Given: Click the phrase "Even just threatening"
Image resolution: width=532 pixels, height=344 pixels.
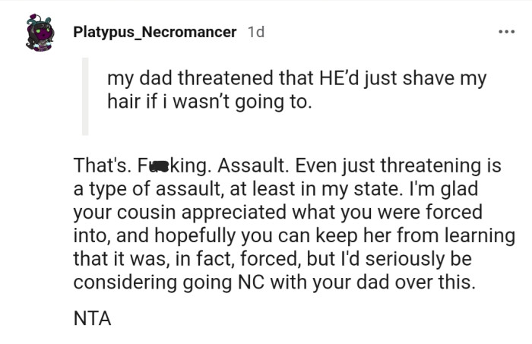Looking at the screenshot, I should pos(380,166).
